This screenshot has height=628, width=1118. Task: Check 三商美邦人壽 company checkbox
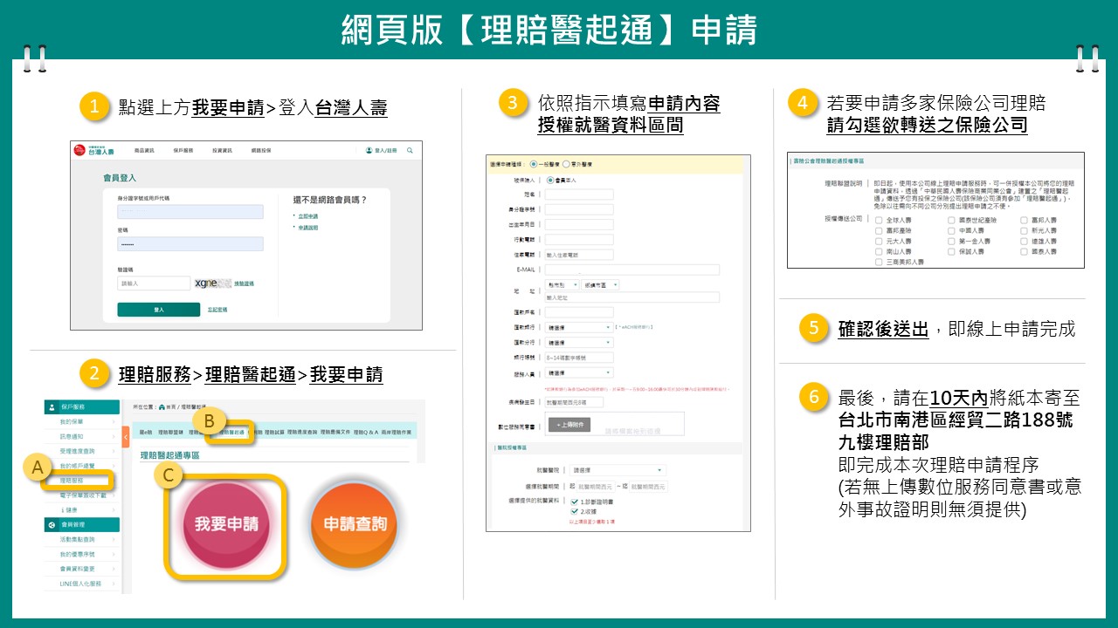click(x=879, y=263)
